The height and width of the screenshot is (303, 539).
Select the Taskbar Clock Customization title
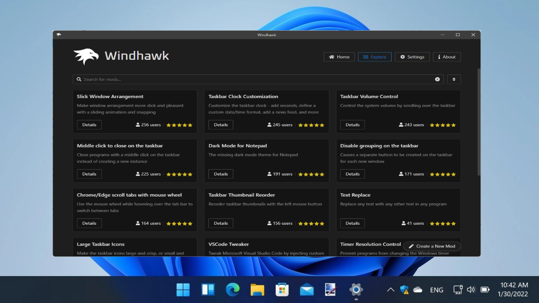(x=243, y=96)
